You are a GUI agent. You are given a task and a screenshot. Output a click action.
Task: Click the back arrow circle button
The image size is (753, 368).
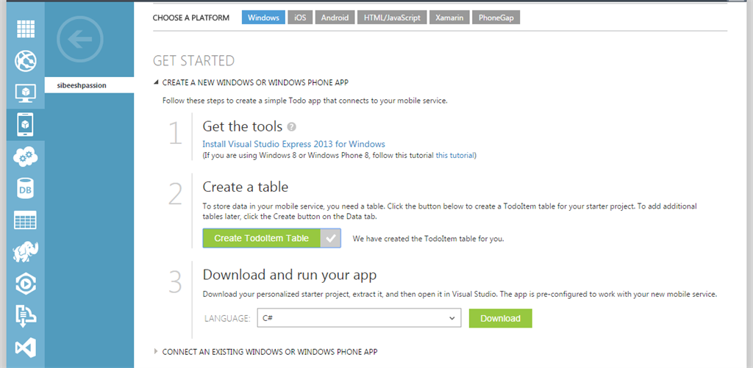(x=79, y=40)
